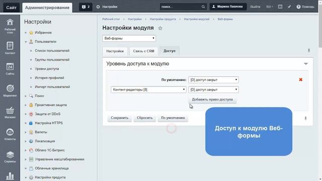Click the Выйти logout link
The image size is (322, 181).
pos(255,7)
